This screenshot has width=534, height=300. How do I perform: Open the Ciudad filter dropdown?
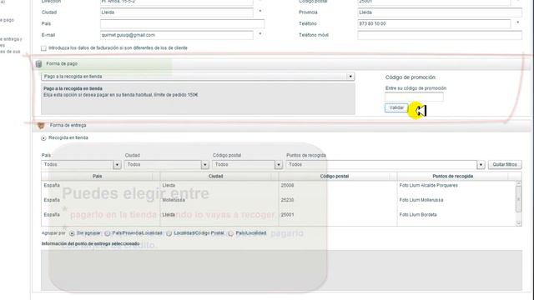204,165
